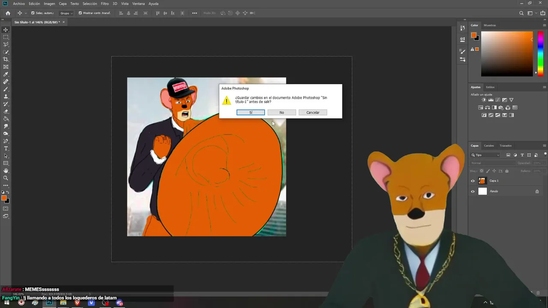Open the Ajustes panel options menu
Image resolution: width=548 pixels, height=308 pixels.
tap(545, 87)
